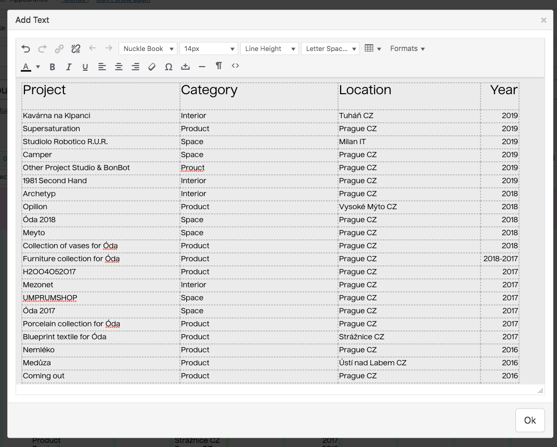Image resolution: width=557 pixels, height=447 pixels.
Task: Open the Nuckle Book font dropdown
Action: (148, 49)
